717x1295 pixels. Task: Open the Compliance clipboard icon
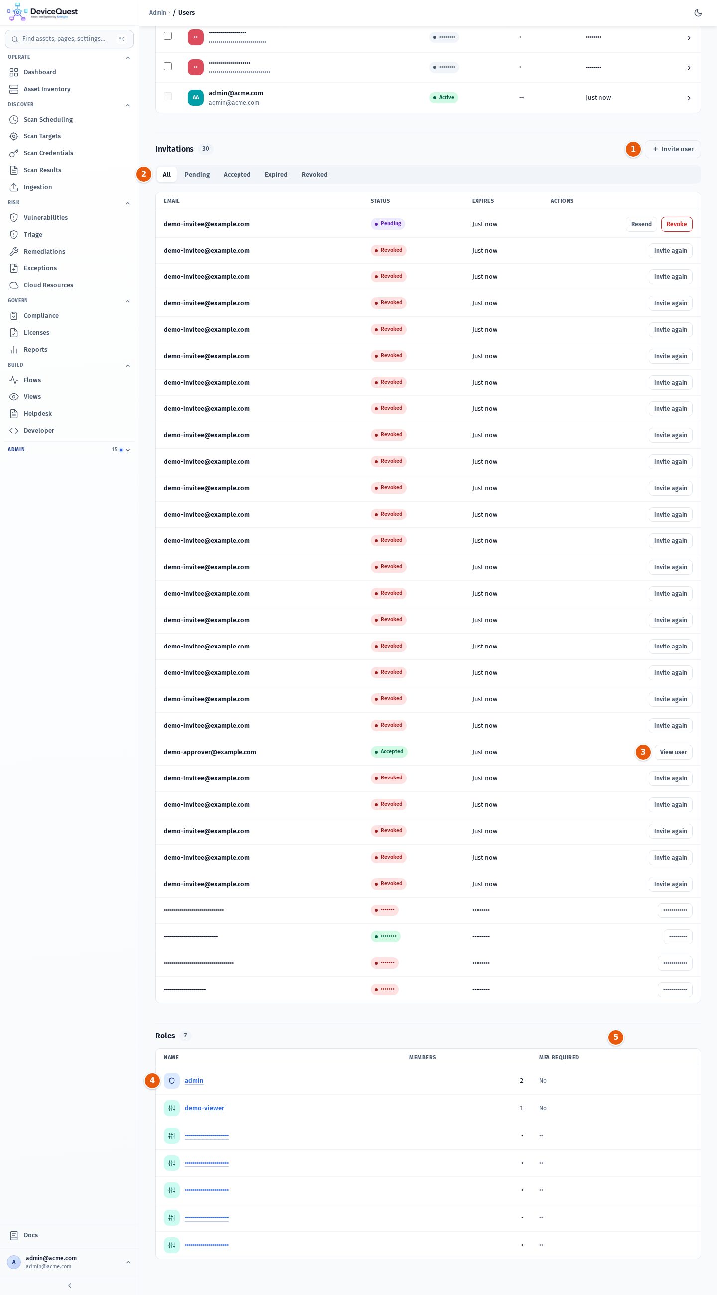click(14, 315)
